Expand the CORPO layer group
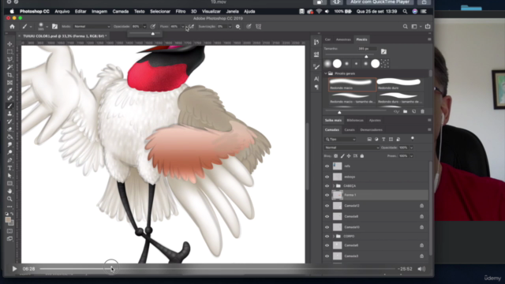505x284 pixels. click(x=333, y=237)
